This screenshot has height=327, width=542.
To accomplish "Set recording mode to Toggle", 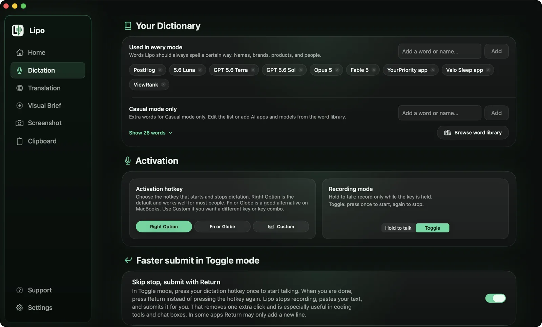I will 433,228.
